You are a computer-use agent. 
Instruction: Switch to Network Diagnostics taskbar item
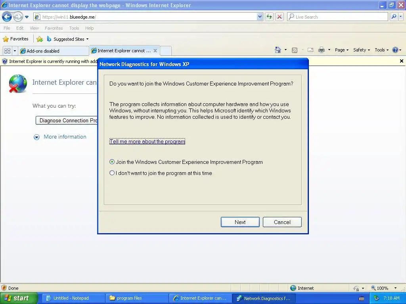click(264, 298)
